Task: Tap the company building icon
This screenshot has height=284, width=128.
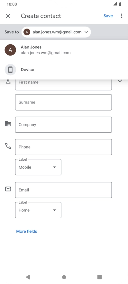Action: click(x=8, y=124)
